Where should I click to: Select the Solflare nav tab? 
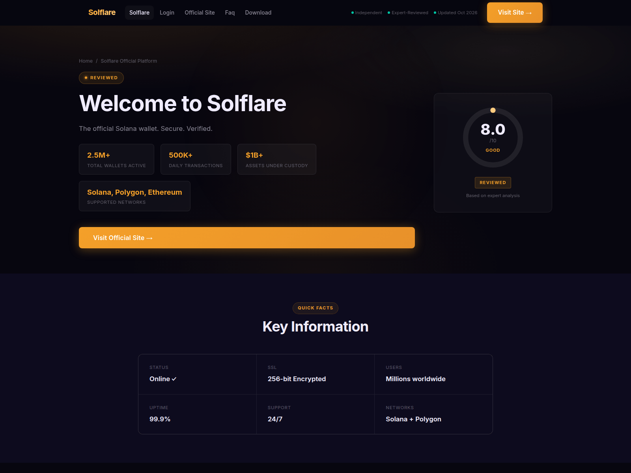click(139, 13)
